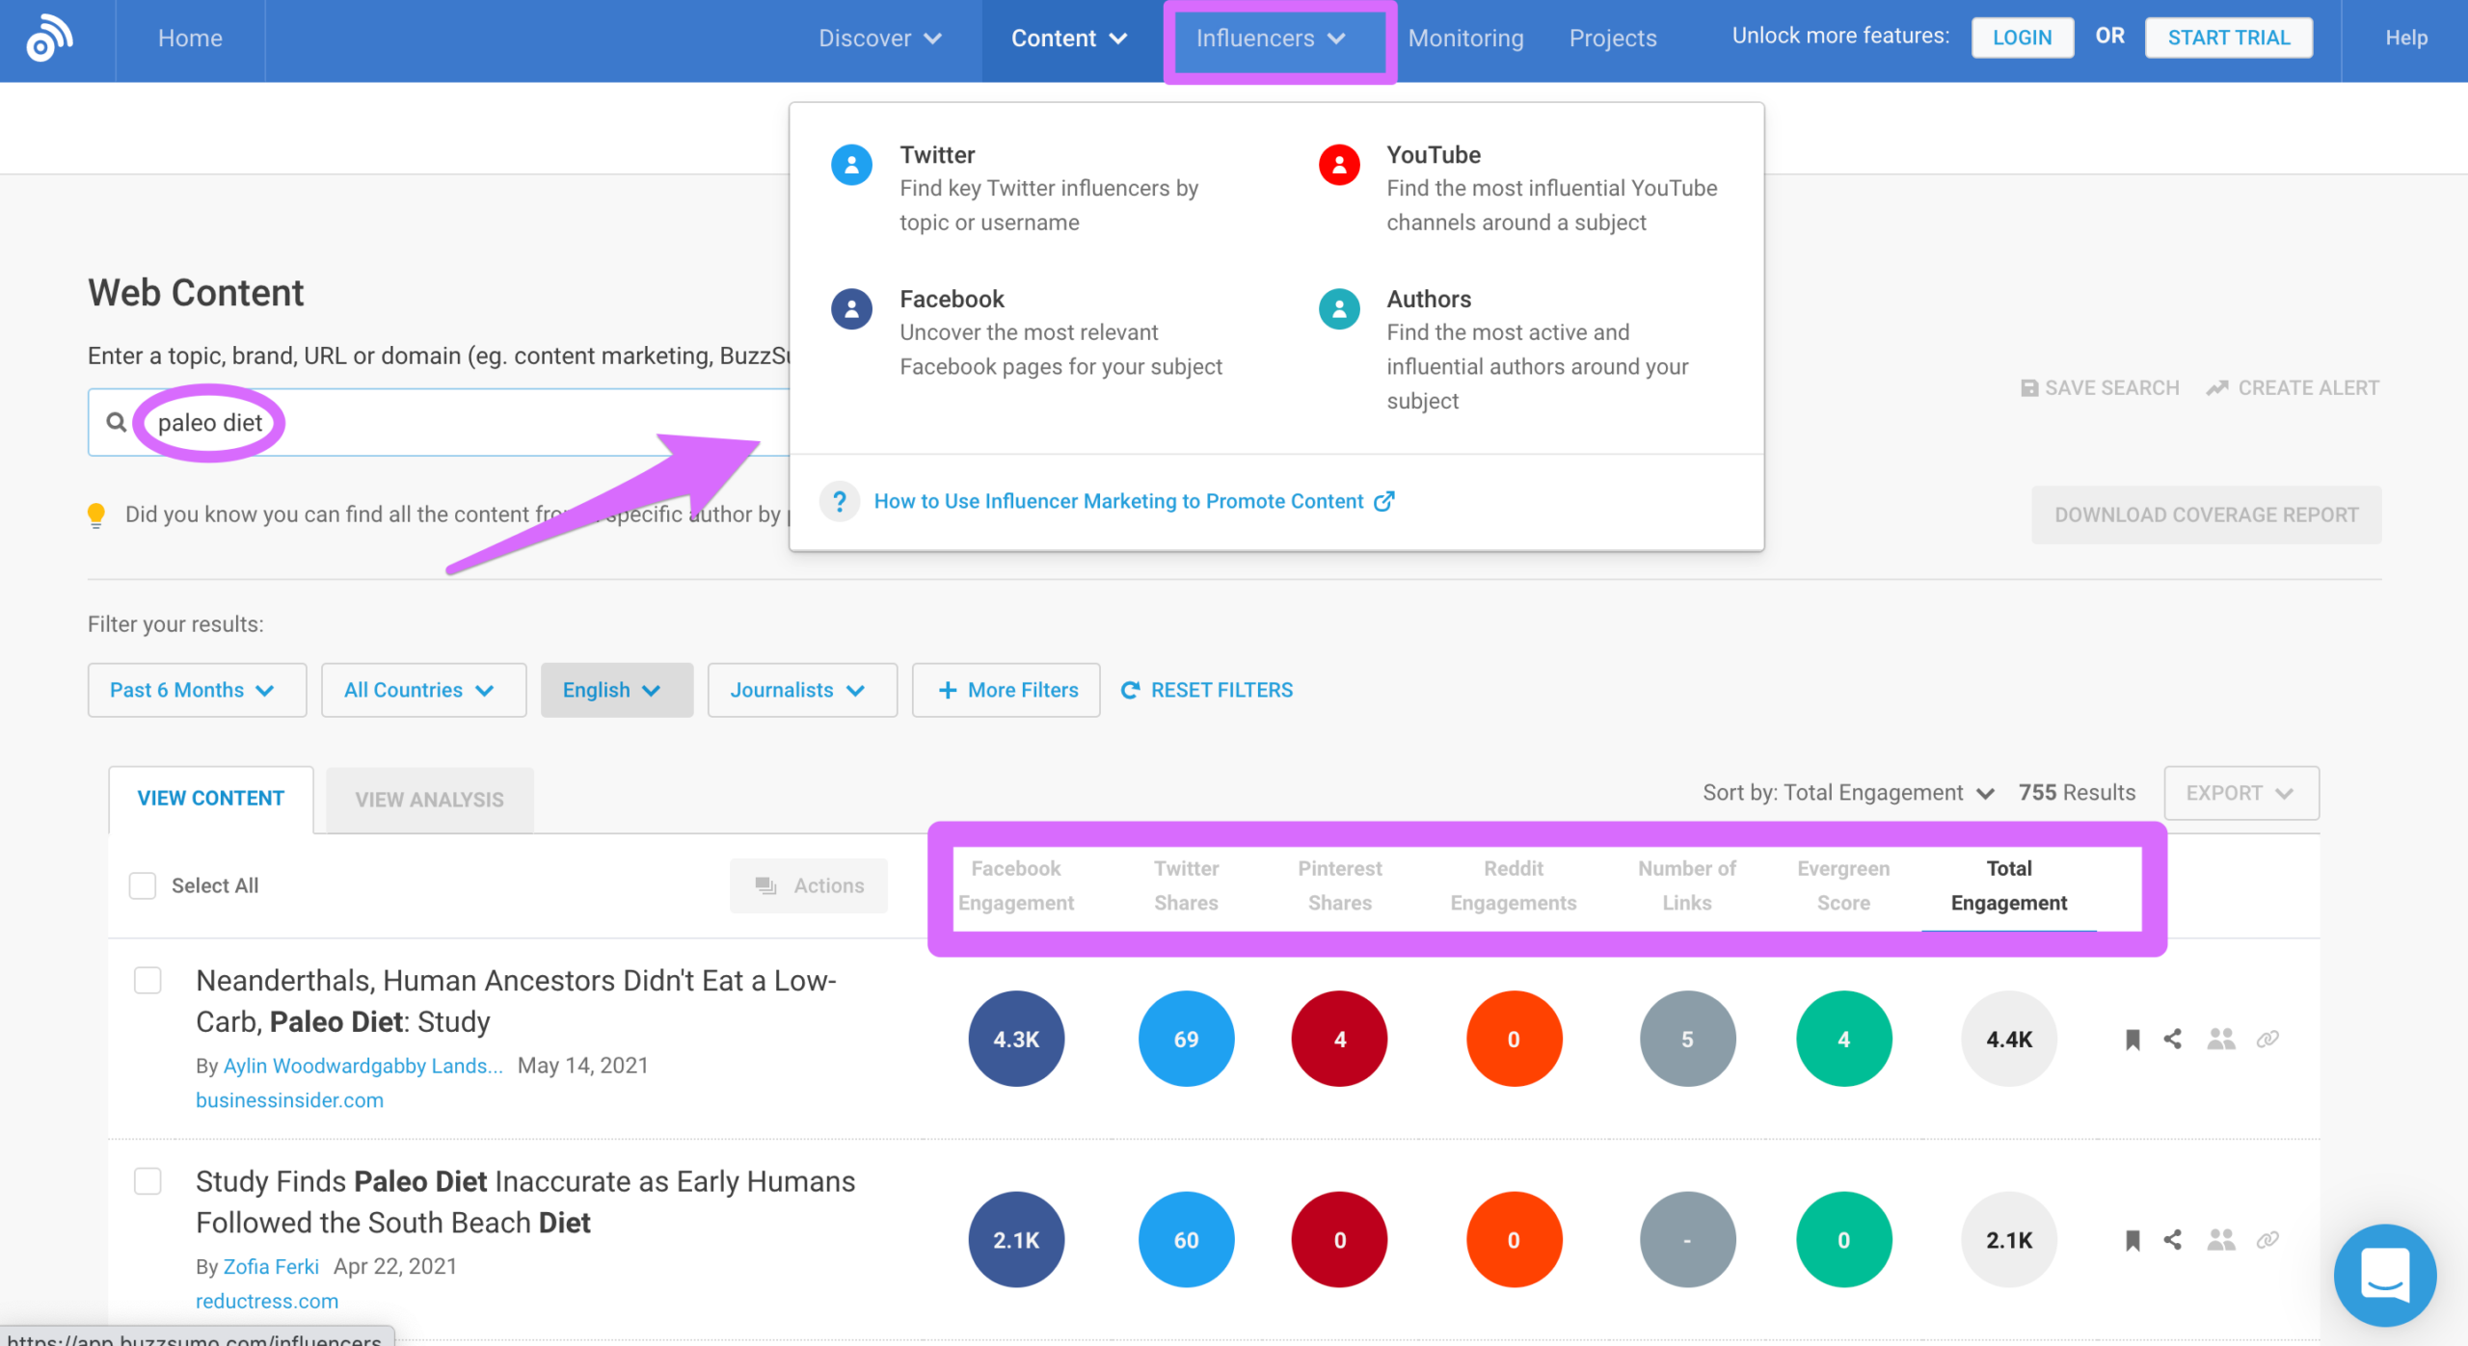Click the search magnifier icon

click(116, 422)
